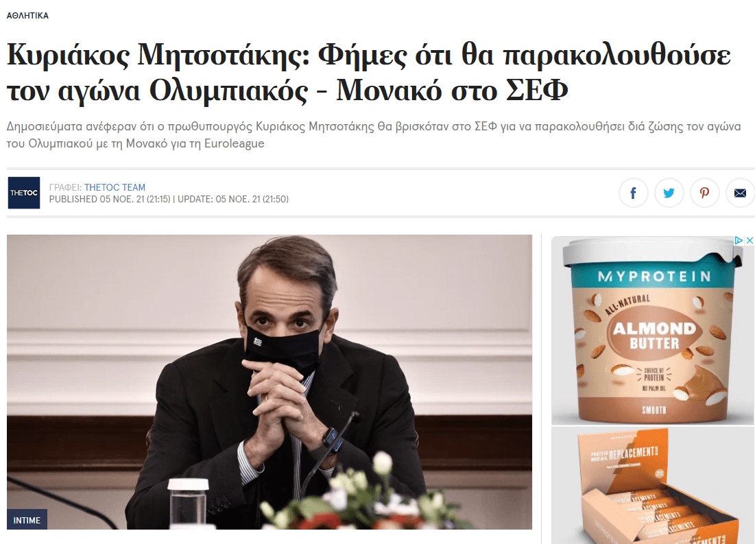Click the PUBLISHED 05 ΝΟΕ. 21 timestamp
Viewport: 755px width, 544px height.
click(x=110, y=199)
